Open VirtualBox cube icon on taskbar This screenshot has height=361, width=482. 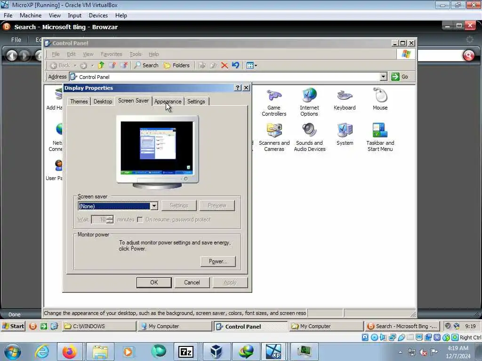(216, 352)
